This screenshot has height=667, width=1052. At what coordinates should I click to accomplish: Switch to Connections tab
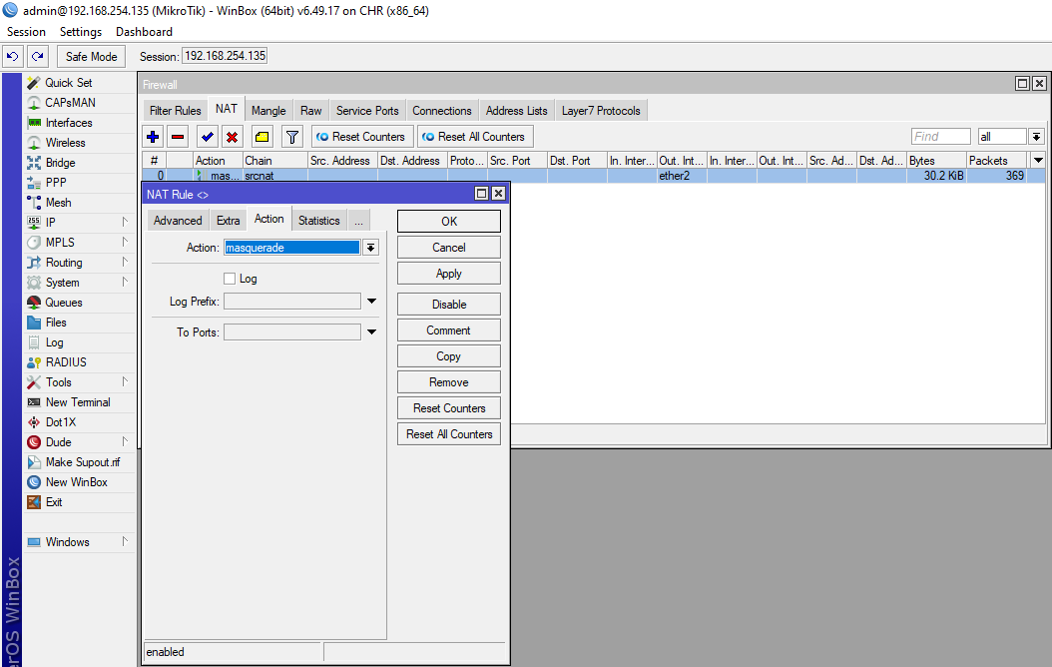pos(442,111)
